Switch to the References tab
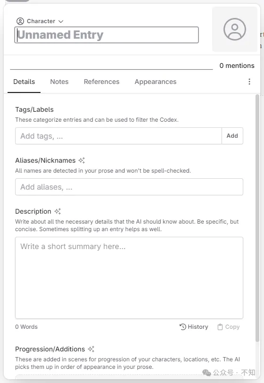Screen dimensions: 264x383 [102, 82]
